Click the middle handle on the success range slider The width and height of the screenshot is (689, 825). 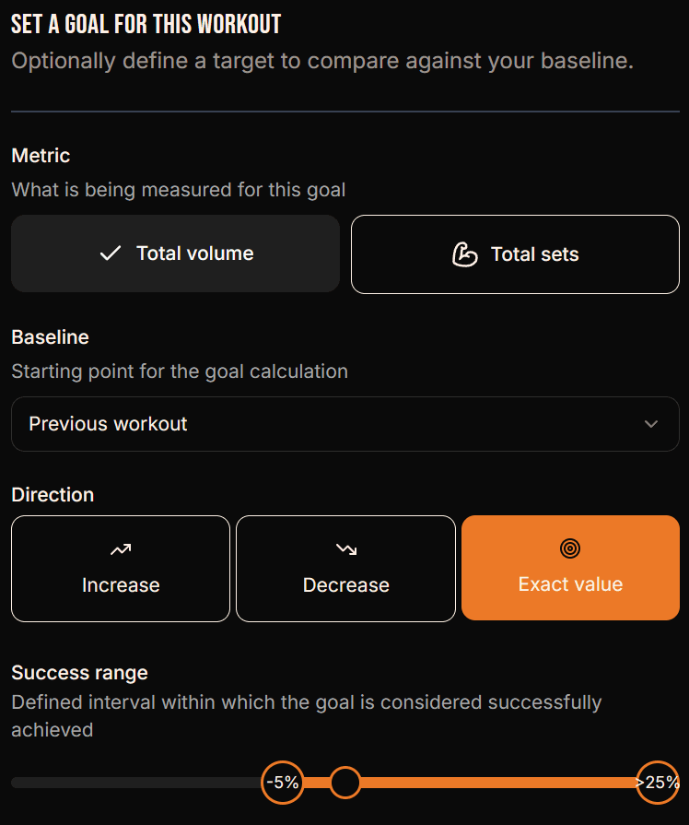pos(344,783)
